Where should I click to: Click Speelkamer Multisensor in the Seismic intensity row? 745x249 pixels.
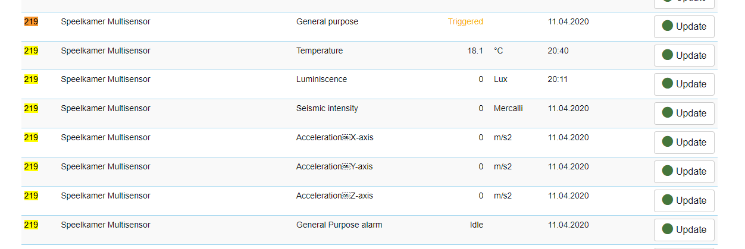105,108
